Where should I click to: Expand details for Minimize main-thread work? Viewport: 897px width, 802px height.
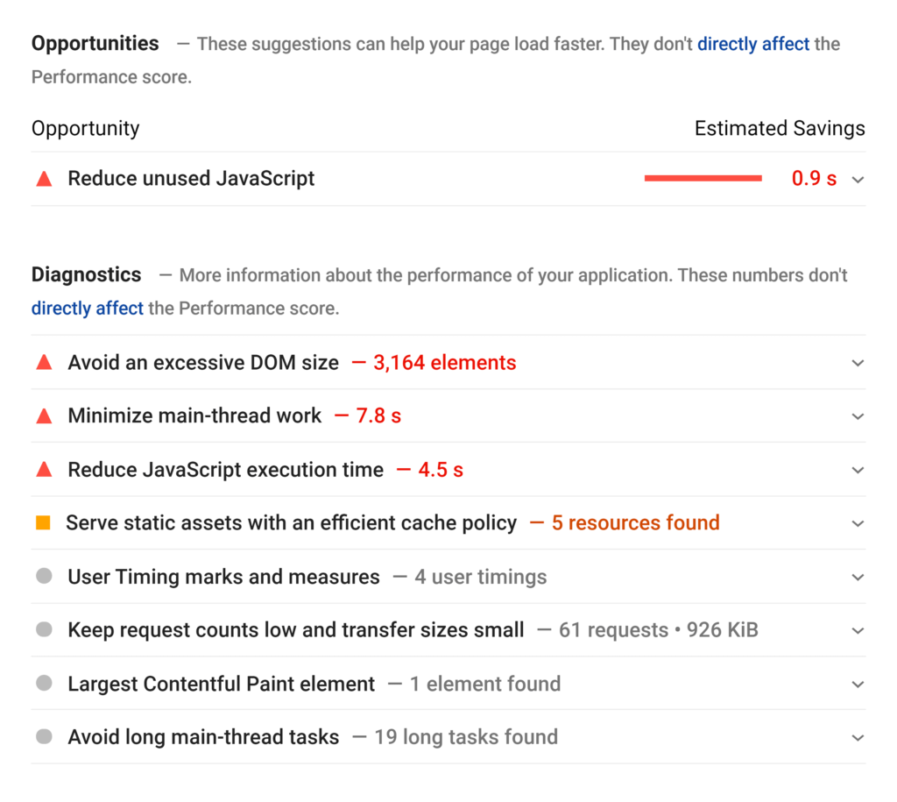(x=857, y=415)
